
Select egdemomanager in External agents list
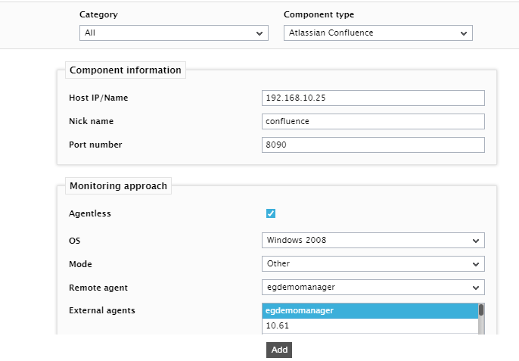(x=370, y=310)
